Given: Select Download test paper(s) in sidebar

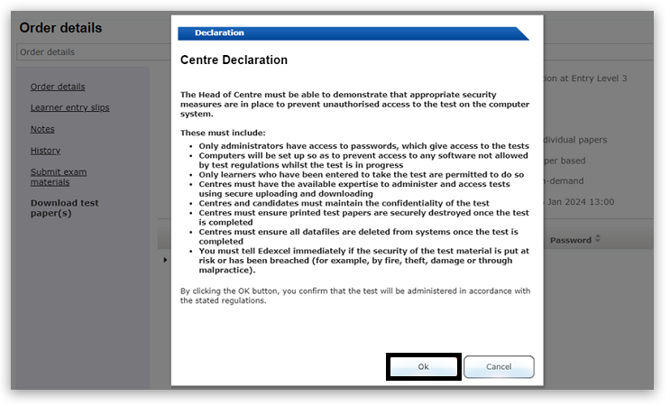Looking at the screenshot, I should (x=64, y=208).
